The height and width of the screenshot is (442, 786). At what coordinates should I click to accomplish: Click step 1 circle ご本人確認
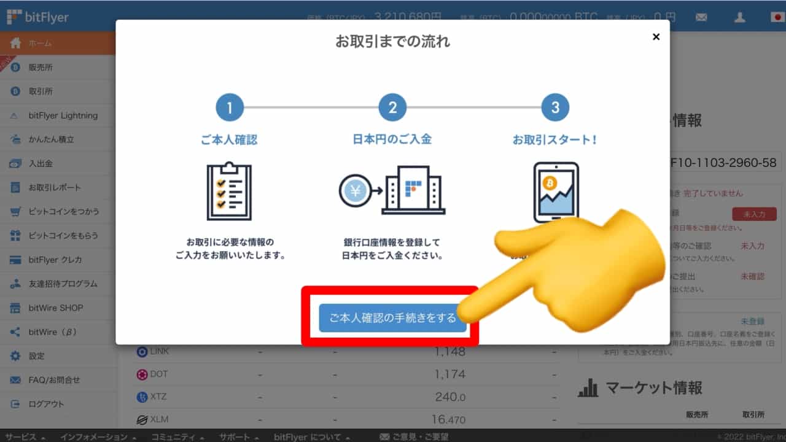pyautogui.click(x=230, y=108)
